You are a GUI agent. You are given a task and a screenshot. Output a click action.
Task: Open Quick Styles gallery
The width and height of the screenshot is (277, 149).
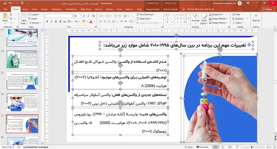(204, 19)
